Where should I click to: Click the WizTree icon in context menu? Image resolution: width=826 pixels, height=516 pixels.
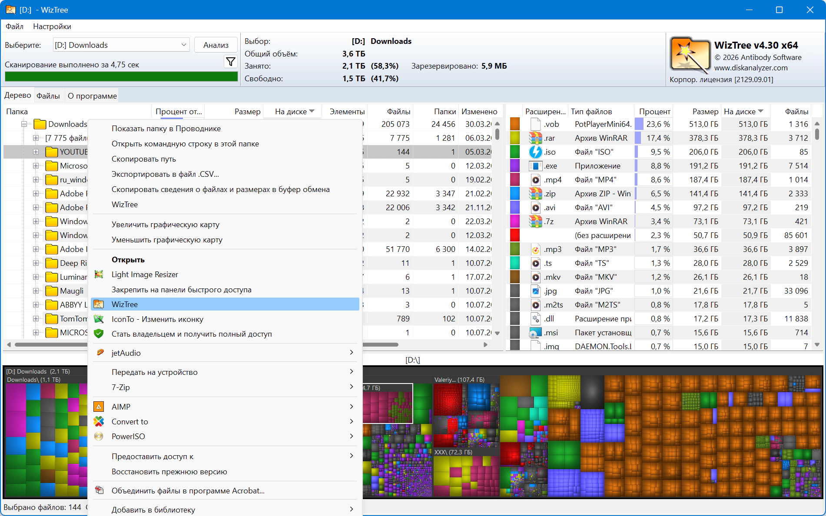pyautogui.click(x=99, y=304)
